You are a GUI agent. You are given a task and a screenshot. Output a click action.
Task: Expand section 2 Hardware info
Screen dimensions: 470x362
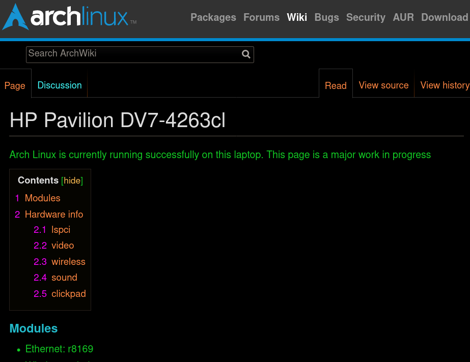53,215
